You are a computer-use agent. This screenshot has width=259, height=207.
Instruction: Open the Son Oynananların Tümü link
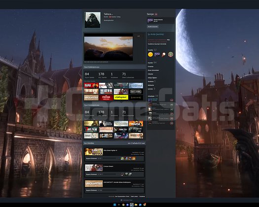[122, 197]
